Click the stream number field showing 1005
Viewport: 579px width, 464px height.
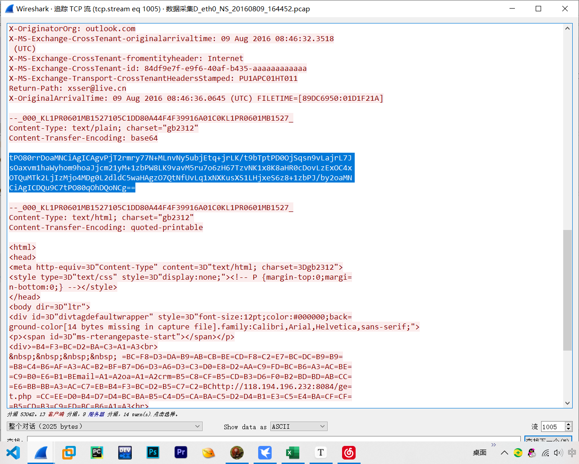tap(552, 427)
